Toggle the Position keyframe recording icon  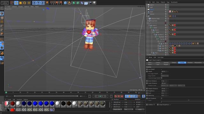pyautogui.click(x=126, y=96)
